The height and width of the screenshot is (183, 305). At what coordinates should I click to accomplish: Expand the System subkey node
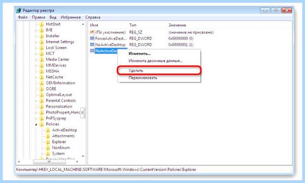(42, 154)
